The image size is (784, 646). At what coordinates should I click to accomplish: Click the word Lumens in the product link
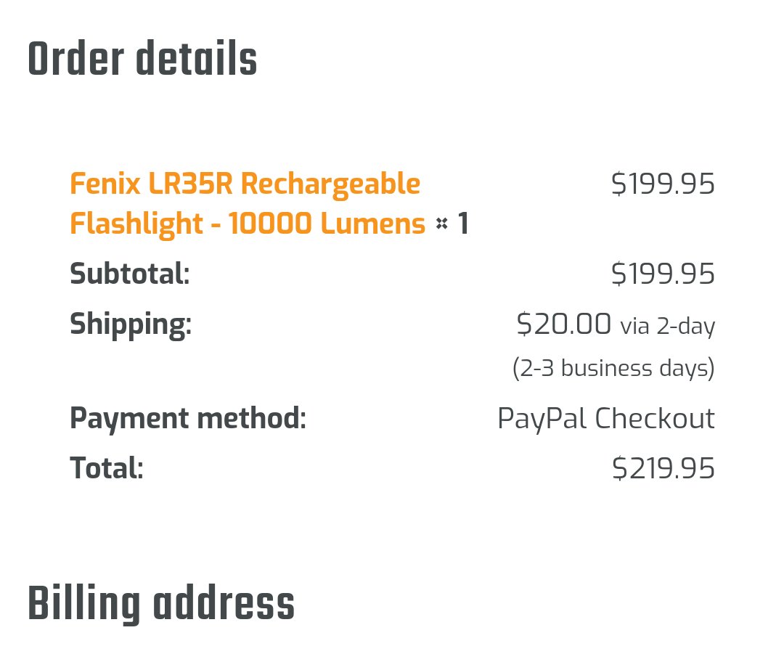point(373,223)
